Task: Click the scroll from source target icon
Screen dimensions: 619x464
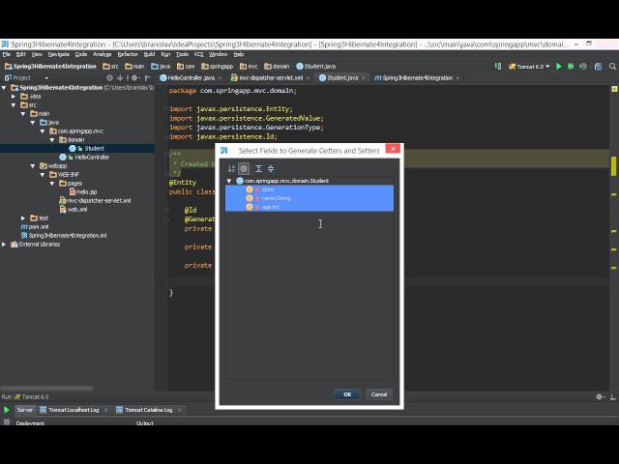Action: tap(109, 78)
